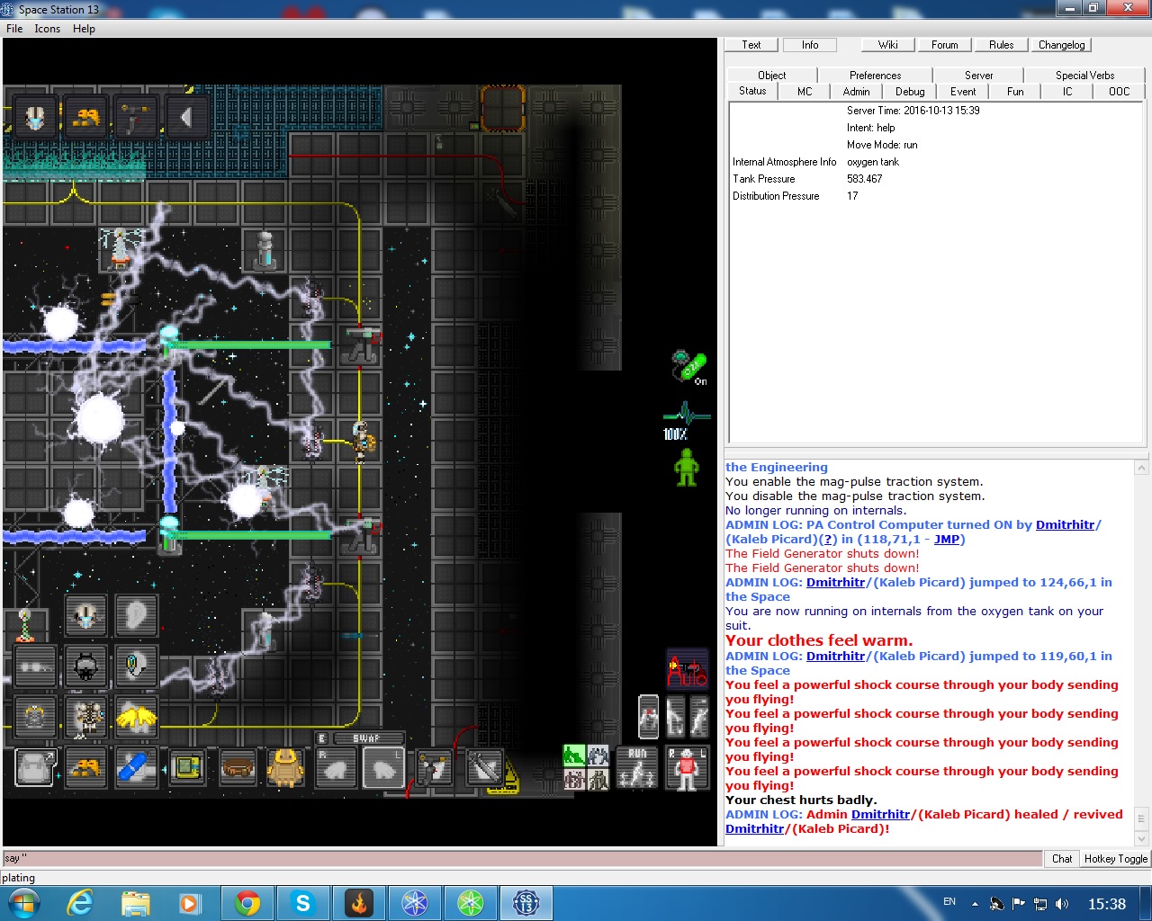This screenshot has height=921, width=1152.
Task: Click the small E equip button
Action: pos(322,738)
